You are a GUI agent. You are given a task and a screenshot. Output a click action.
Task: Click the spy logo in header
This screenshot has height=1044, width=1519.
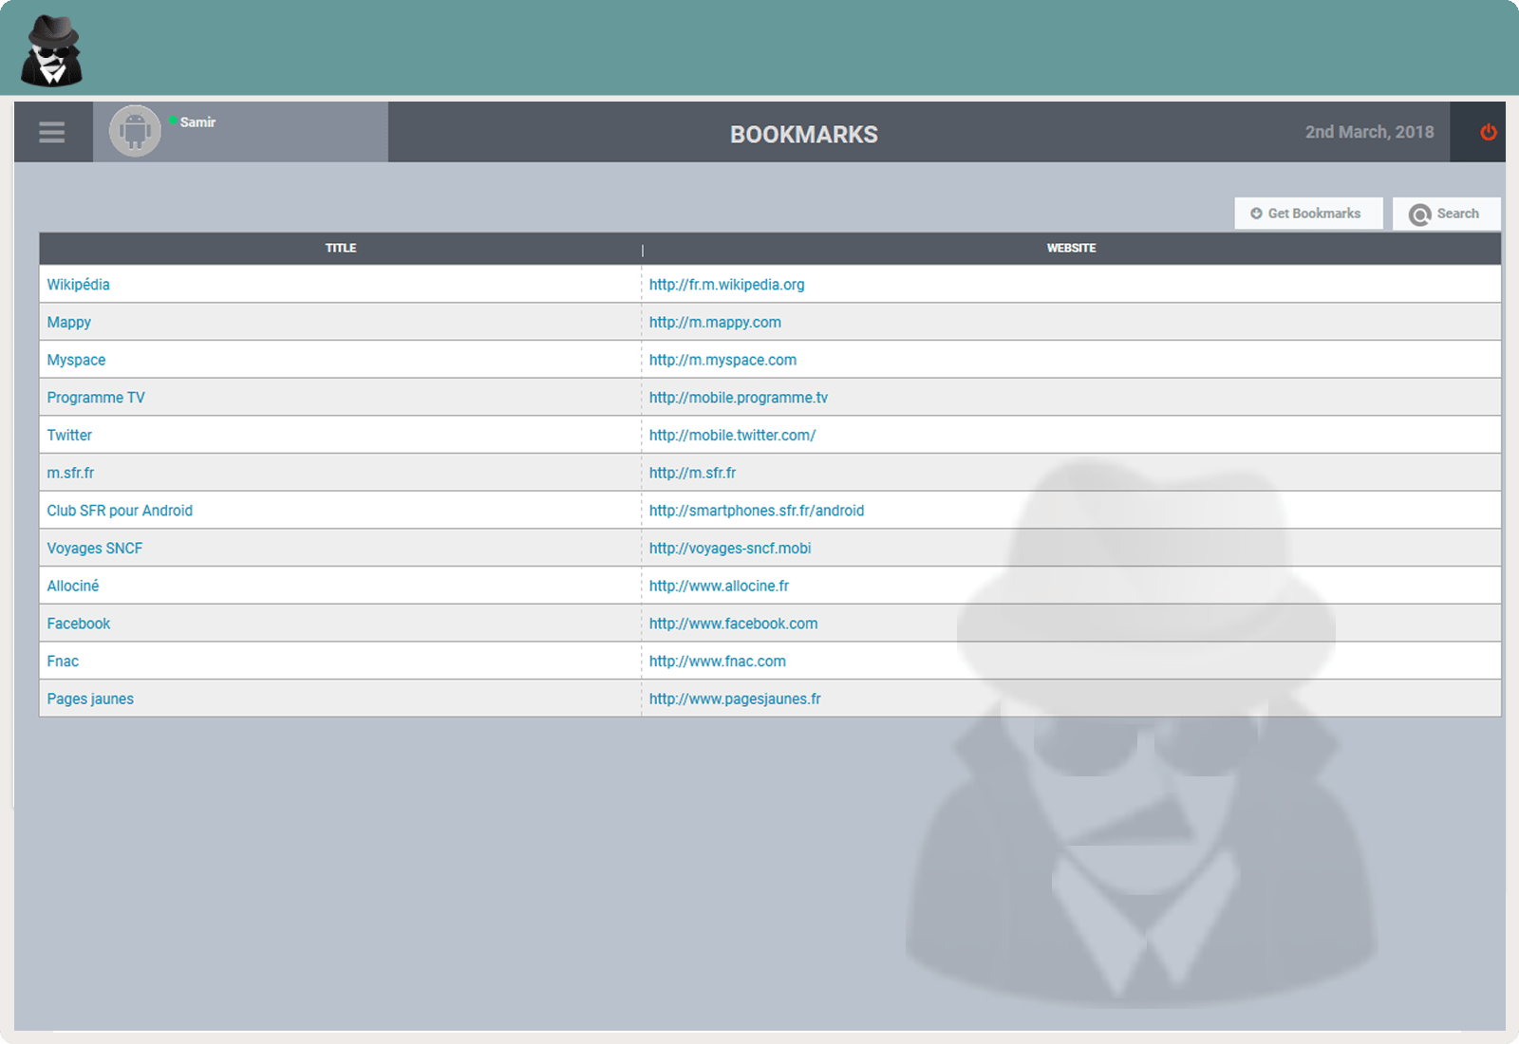[x=51, y=51]
